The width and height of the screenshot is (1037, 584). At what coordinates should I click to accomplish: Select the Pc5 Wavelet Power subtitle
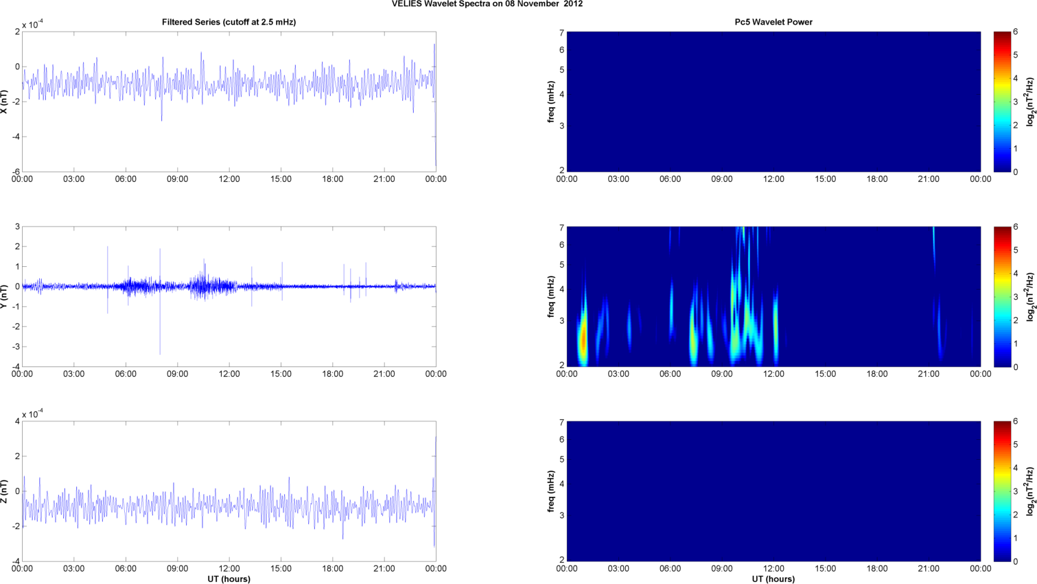(x=773, y=22)
